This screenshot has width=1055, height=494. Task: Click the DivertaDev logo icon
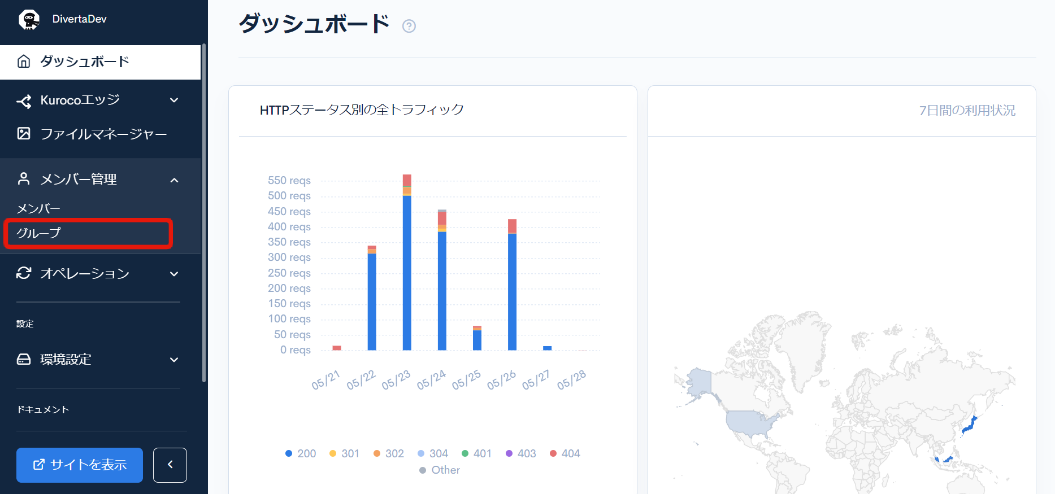[x=29, y=19]
